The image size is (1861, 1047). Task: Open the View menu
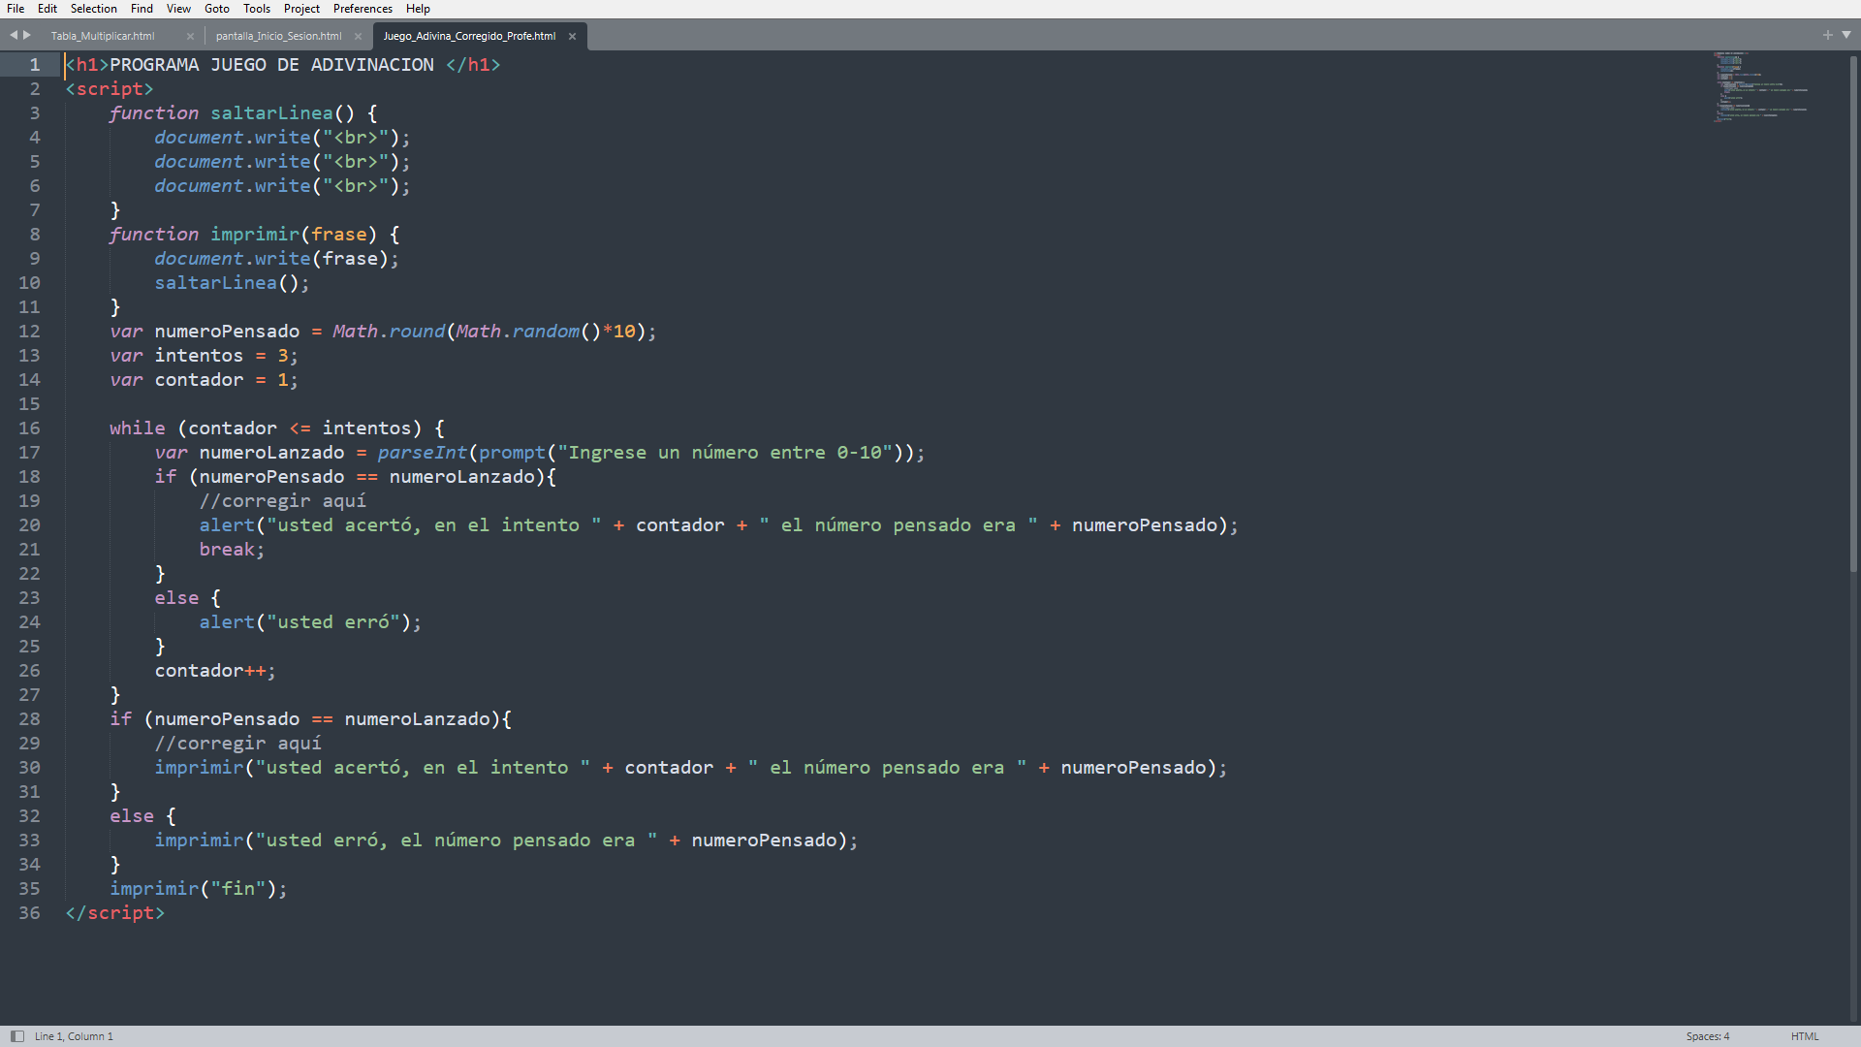[178, 9]
